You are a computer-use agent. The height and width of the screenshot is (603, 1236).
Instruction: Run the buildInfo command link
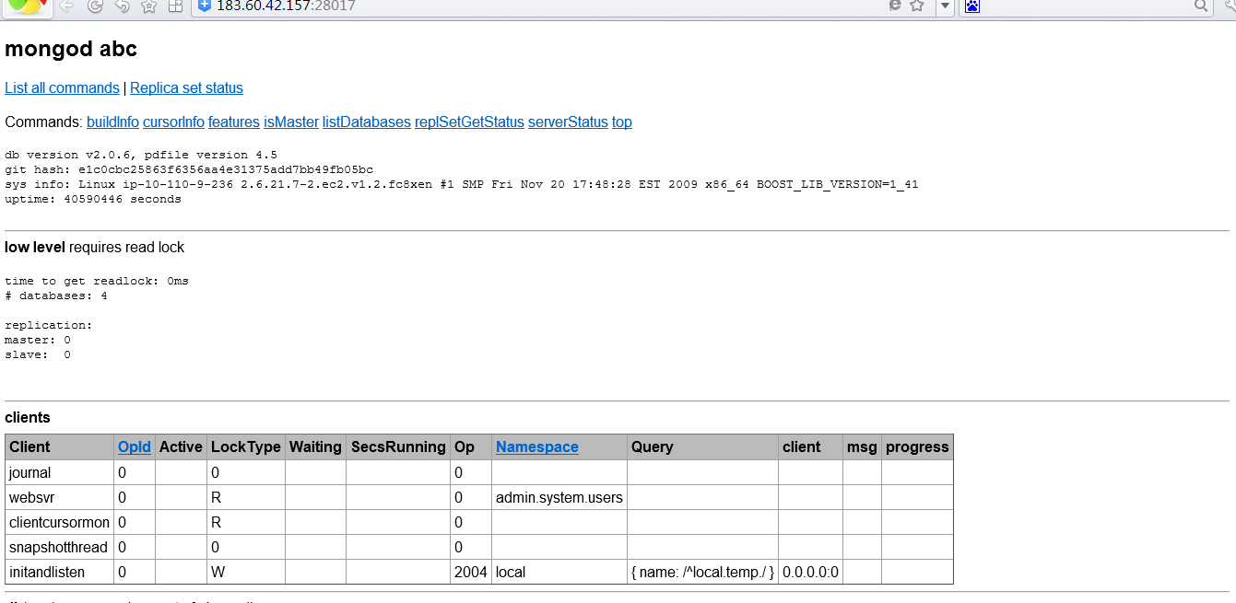(x=112, y=122)
